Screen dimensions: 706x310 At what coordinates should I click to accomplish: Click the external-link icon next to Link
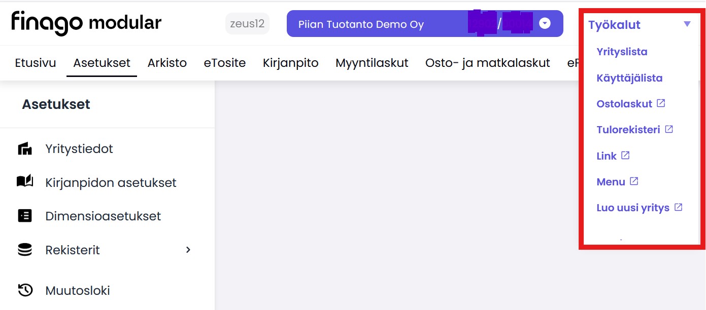click(625, 155)
